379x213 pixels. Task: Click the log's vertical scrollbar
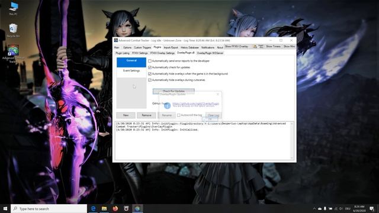[292, 141]
